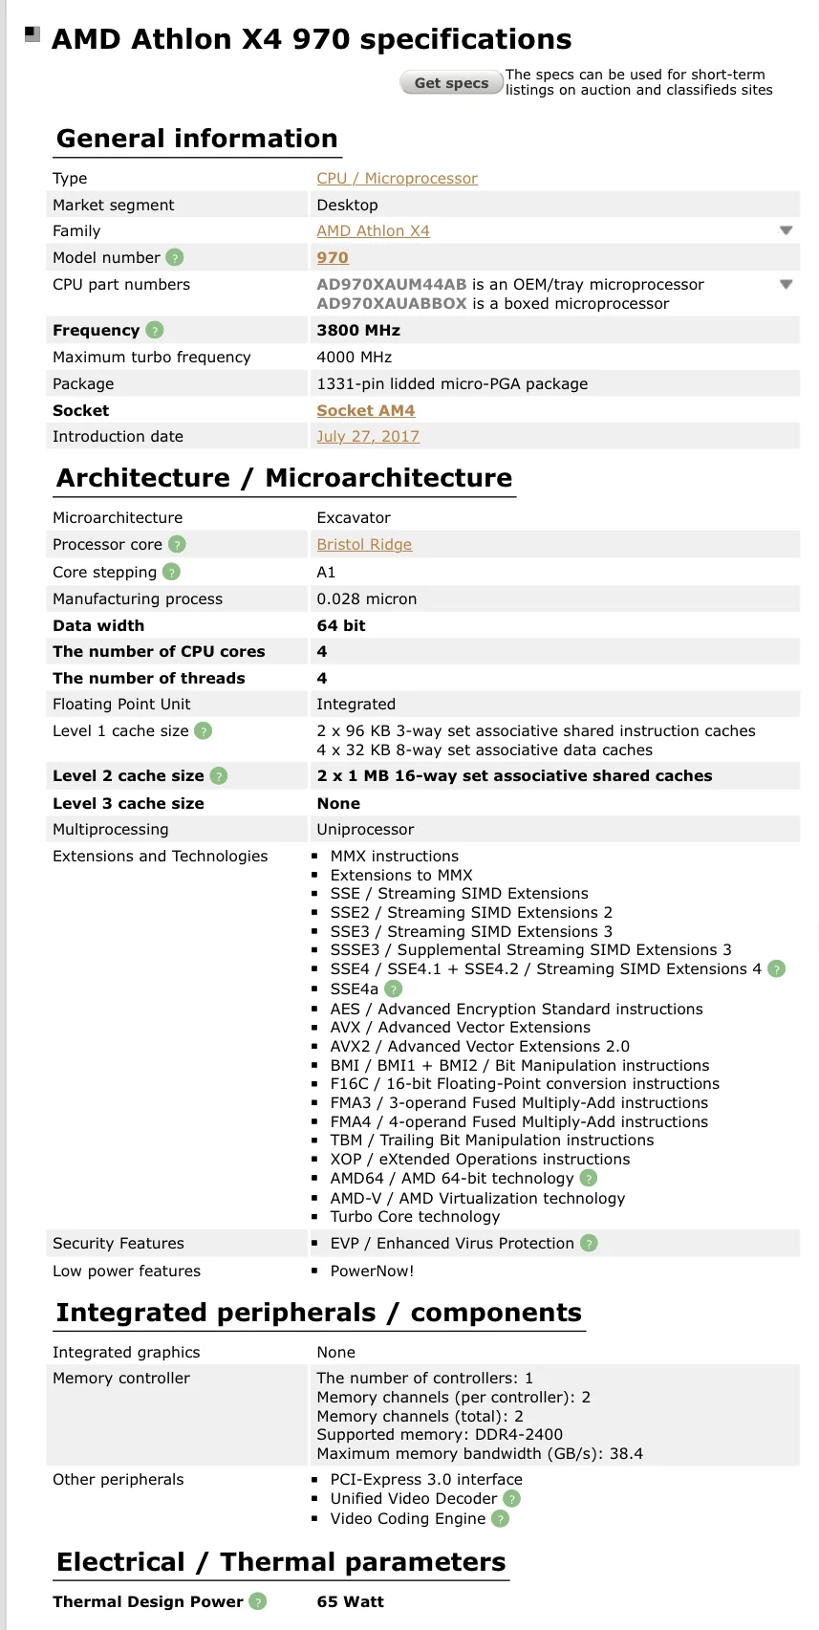Click help icon after Enhanced Virus Protection
Image resolution: width=819 pixels, height=1630 pixels.
pyautogui.click(x=589, y=1243)
